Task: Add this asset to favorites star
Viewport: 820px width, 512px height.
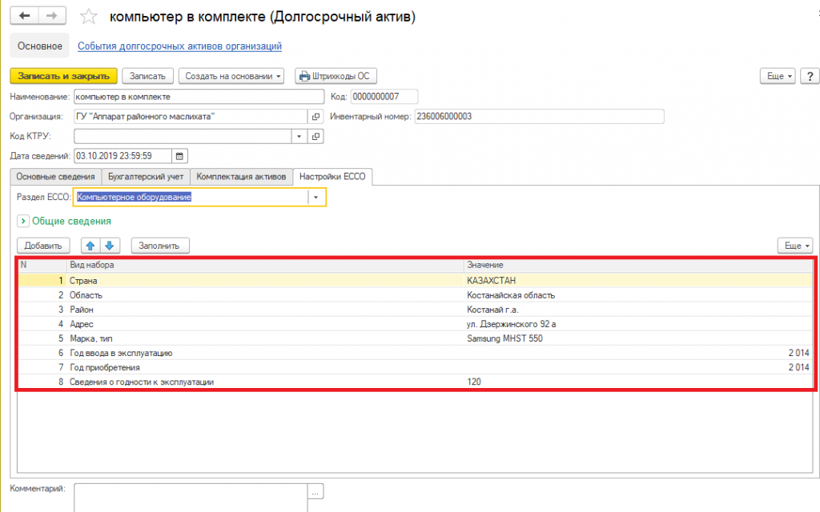Action: [x=90, y=17]
